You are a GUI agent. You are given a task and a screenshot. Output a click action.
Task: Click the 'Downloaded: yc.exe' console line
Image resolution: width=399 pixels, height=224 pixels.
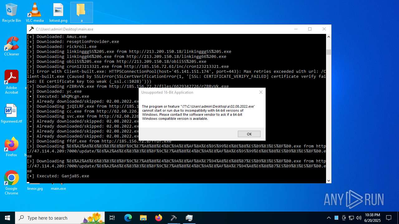point(54,91)
